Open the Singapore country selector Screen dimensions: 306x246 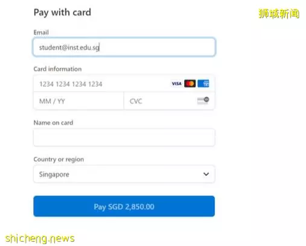[x=124, y=174]
